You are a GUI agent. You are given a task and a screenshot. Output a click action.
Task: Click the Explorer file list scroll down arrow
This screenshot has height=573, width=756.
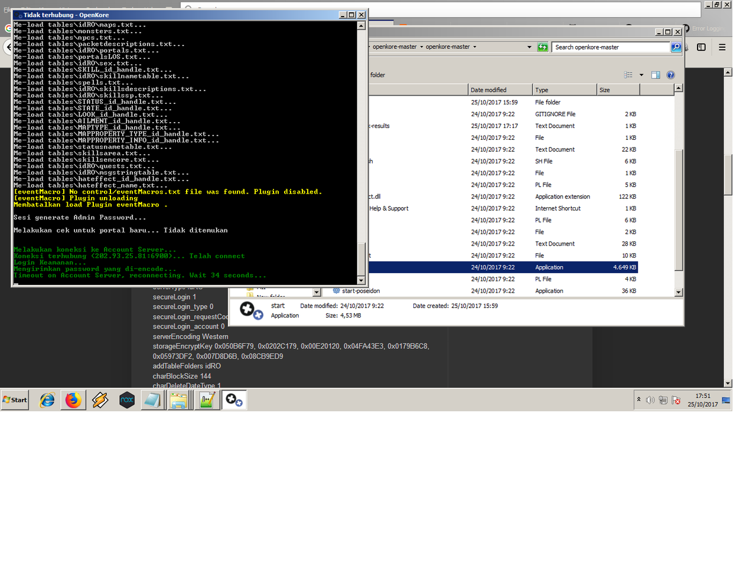(679, 292)
